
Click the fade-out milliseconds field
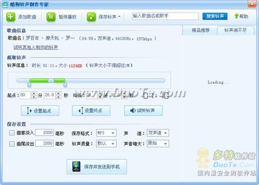(44, 143)
